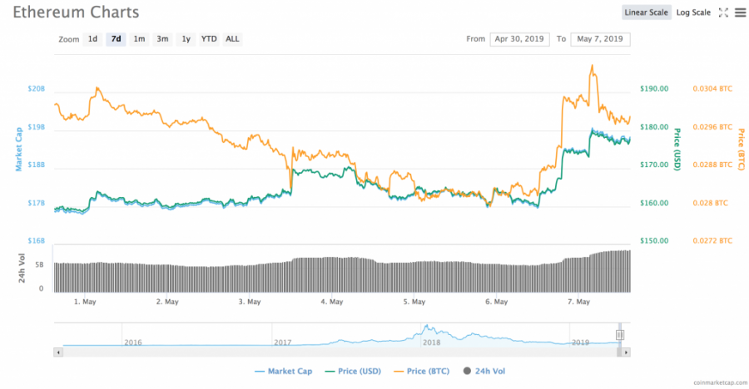Set zoom to ALL

(232, 39)
